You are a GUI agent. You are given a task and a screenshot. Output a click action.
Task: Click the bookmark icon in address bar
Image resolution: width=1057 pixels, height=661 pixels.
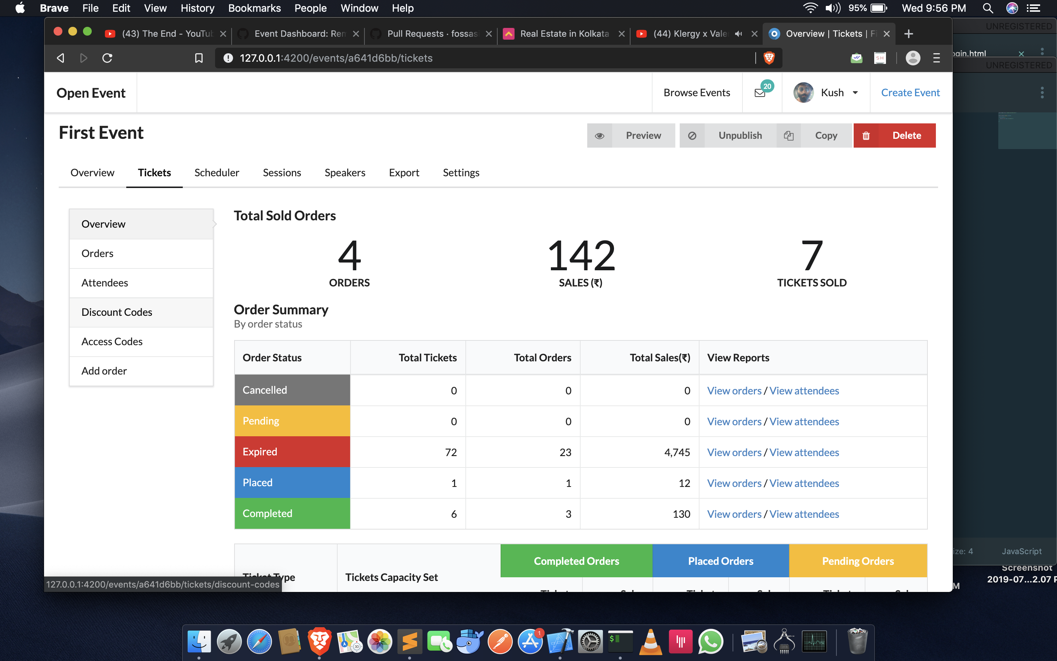click(x=199, y=58)
